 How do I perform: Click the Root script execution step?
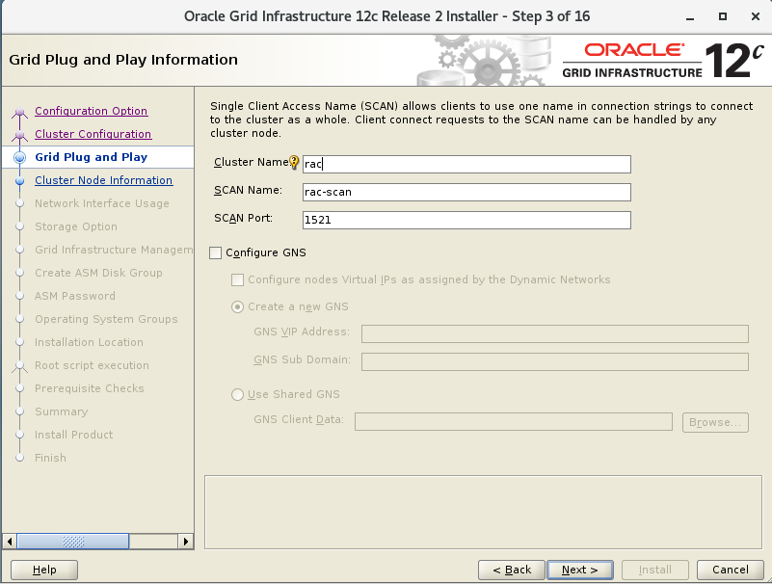[92, 365]
